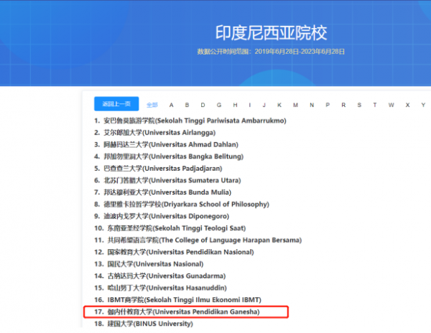The height and width of the screenshot is (333, 431).
Task: Filter universities by letter A
Action: point(171,105)
